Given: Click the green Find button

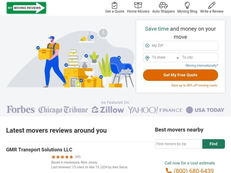Looking at the screenshot, I should [x=213, y=144].
